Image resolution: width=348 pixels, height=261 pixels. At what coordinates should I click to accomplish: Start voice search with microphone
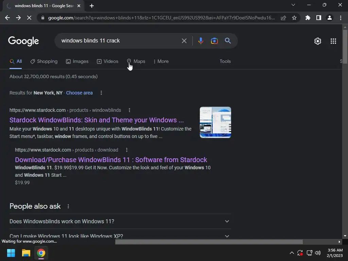(201, 41)
